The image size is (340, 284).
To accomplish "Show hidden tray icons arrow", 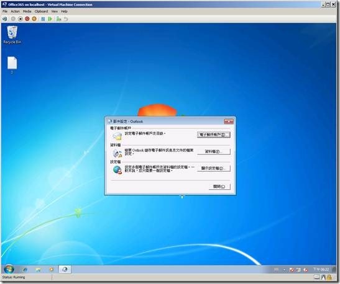I will pyautogui.click(x=284, y=270).
